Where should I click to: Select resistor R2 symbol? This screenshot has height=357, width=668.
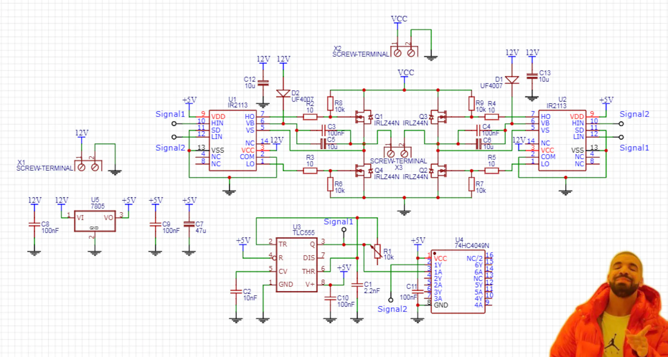[310, 117]
